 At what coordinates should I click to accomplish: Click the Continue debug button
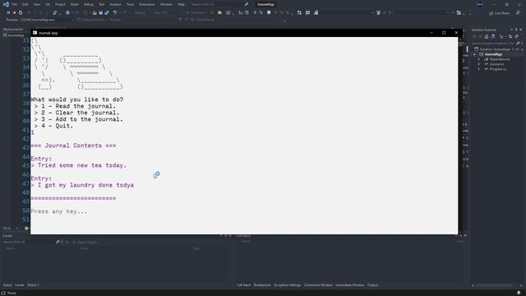coord(198,13)
